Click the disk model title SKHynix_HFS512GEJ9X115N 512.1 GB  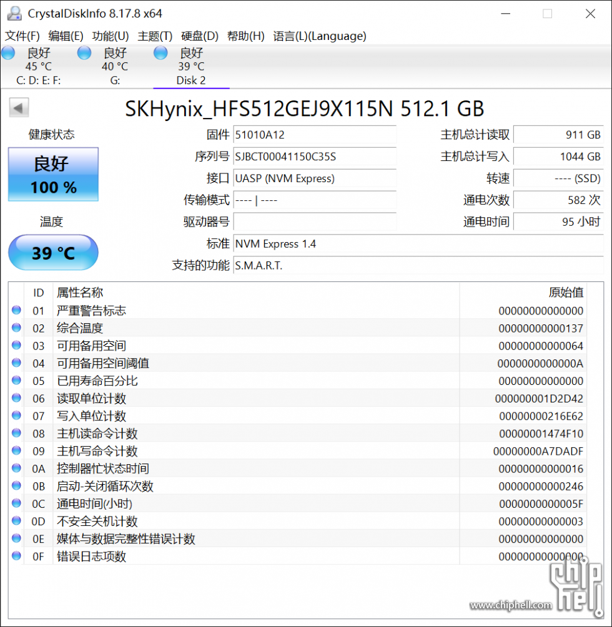tap(305, 109)
